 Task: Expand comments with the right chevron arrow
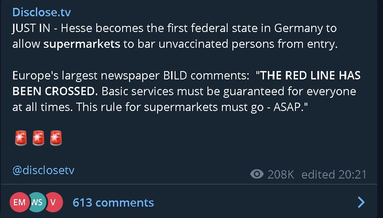click(x=361, y=202)
